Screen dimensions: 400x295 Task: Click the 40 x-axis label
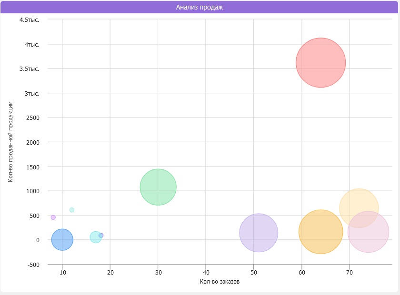(206, 272)
